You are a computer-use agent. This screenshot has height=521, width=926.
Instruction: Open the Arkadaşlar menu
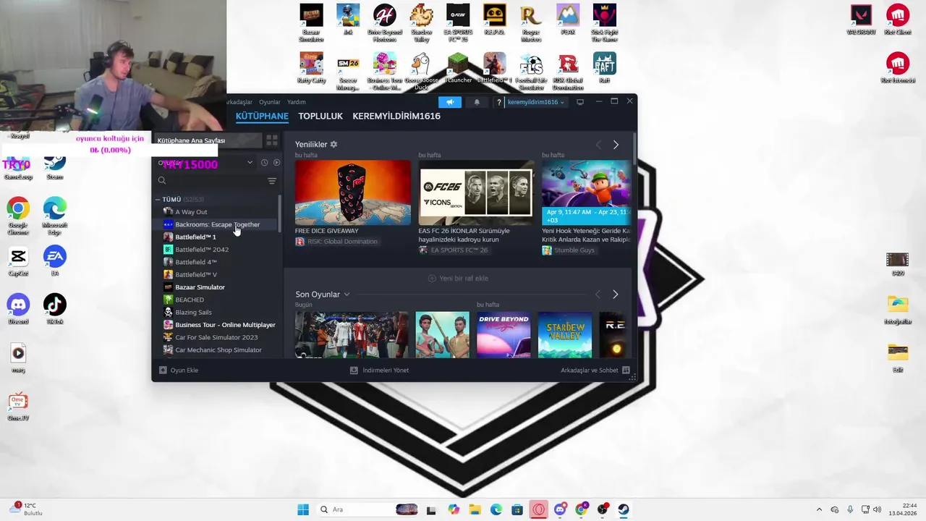[239, 102]
